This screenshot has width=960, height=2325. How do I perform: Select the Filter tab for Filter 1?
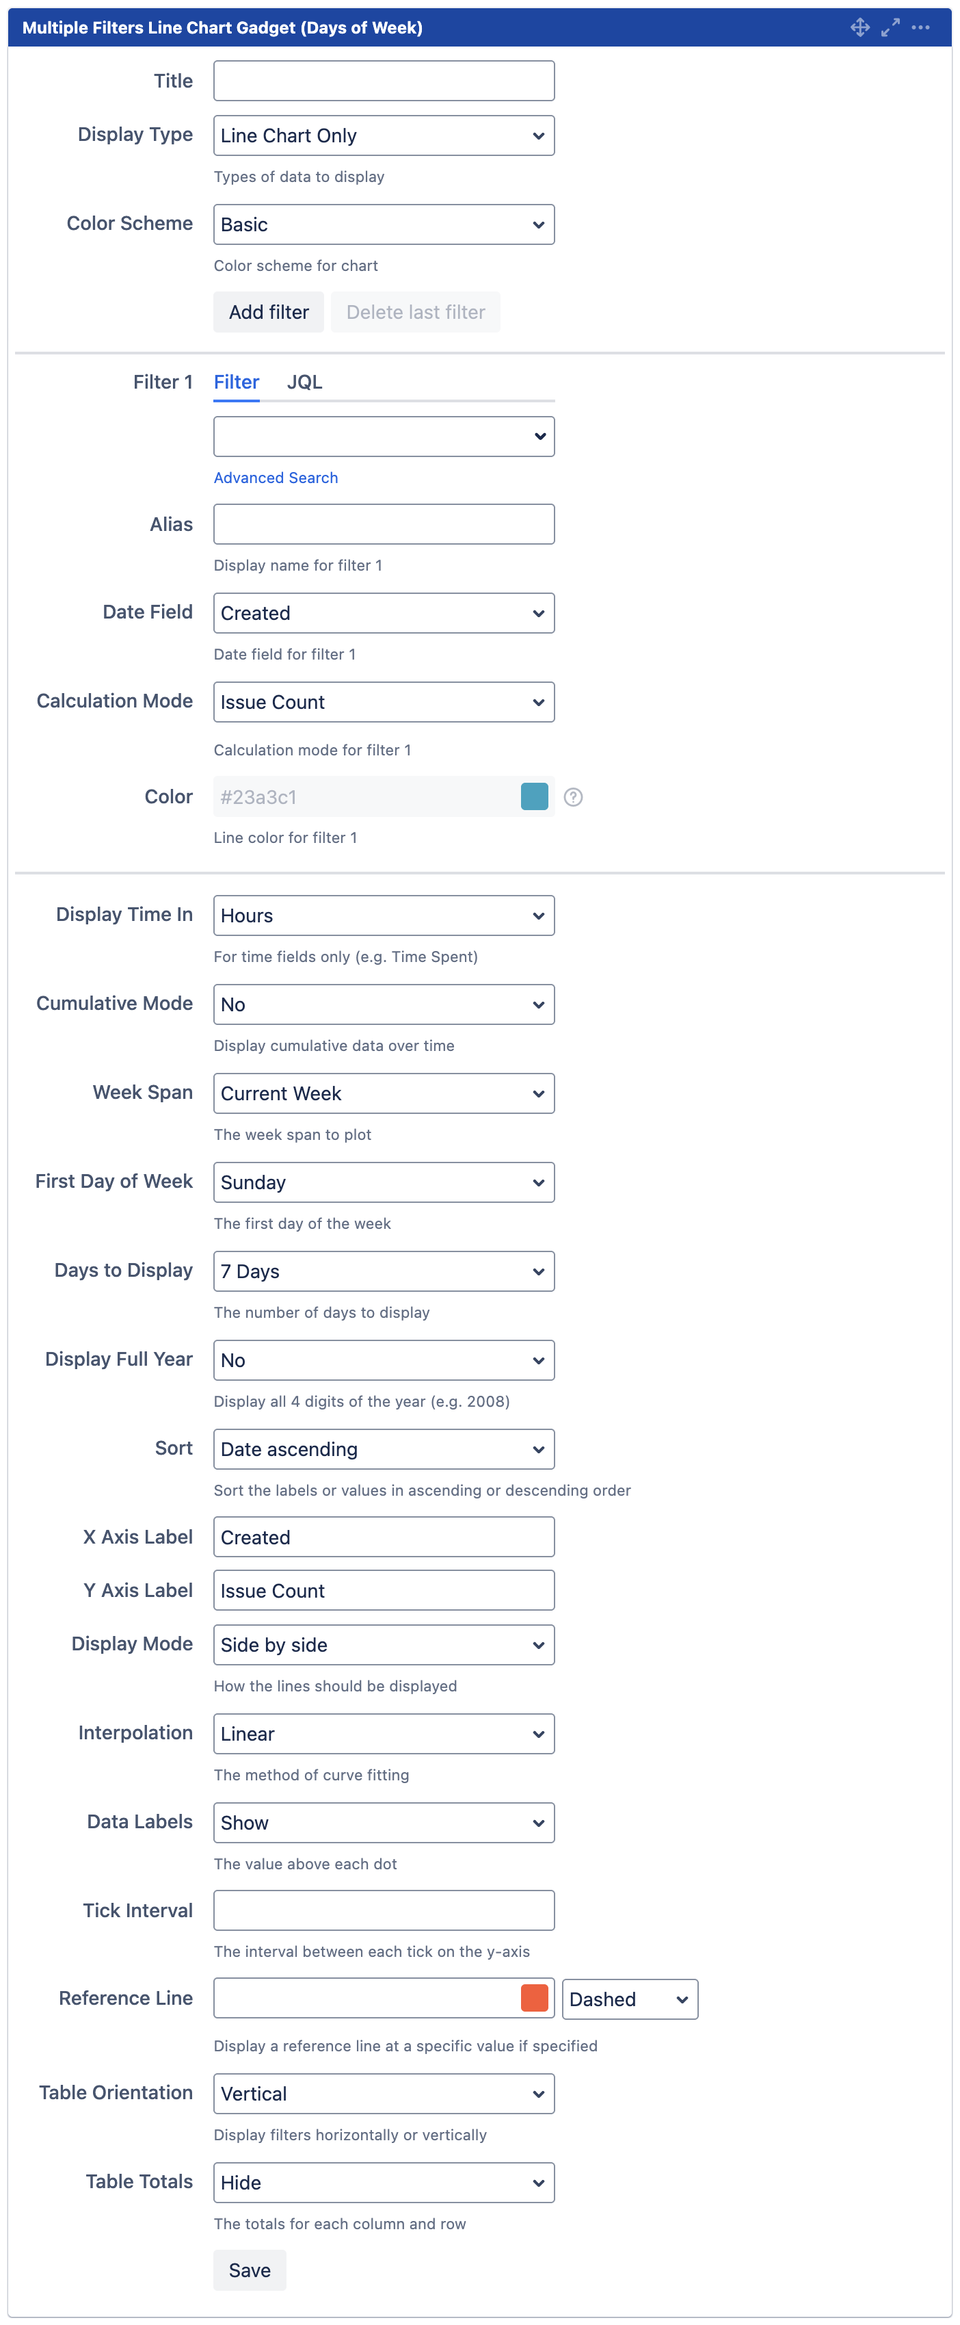(x=237, y=382)
